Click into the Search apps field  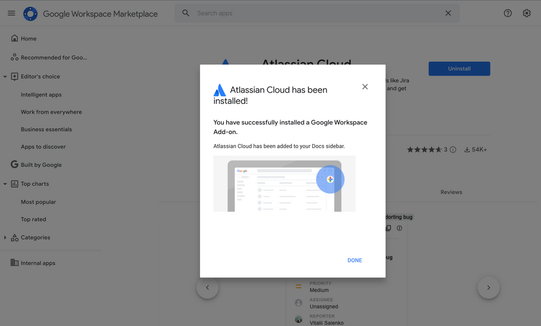point(317,13)
